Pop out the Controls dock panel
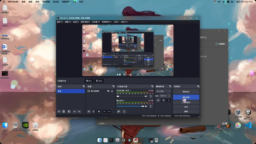Image resolution: width=256 pixels, height=144 pixels. click(198, 86)
